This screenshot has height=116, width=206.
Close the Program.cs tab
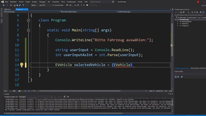point(27,9)
